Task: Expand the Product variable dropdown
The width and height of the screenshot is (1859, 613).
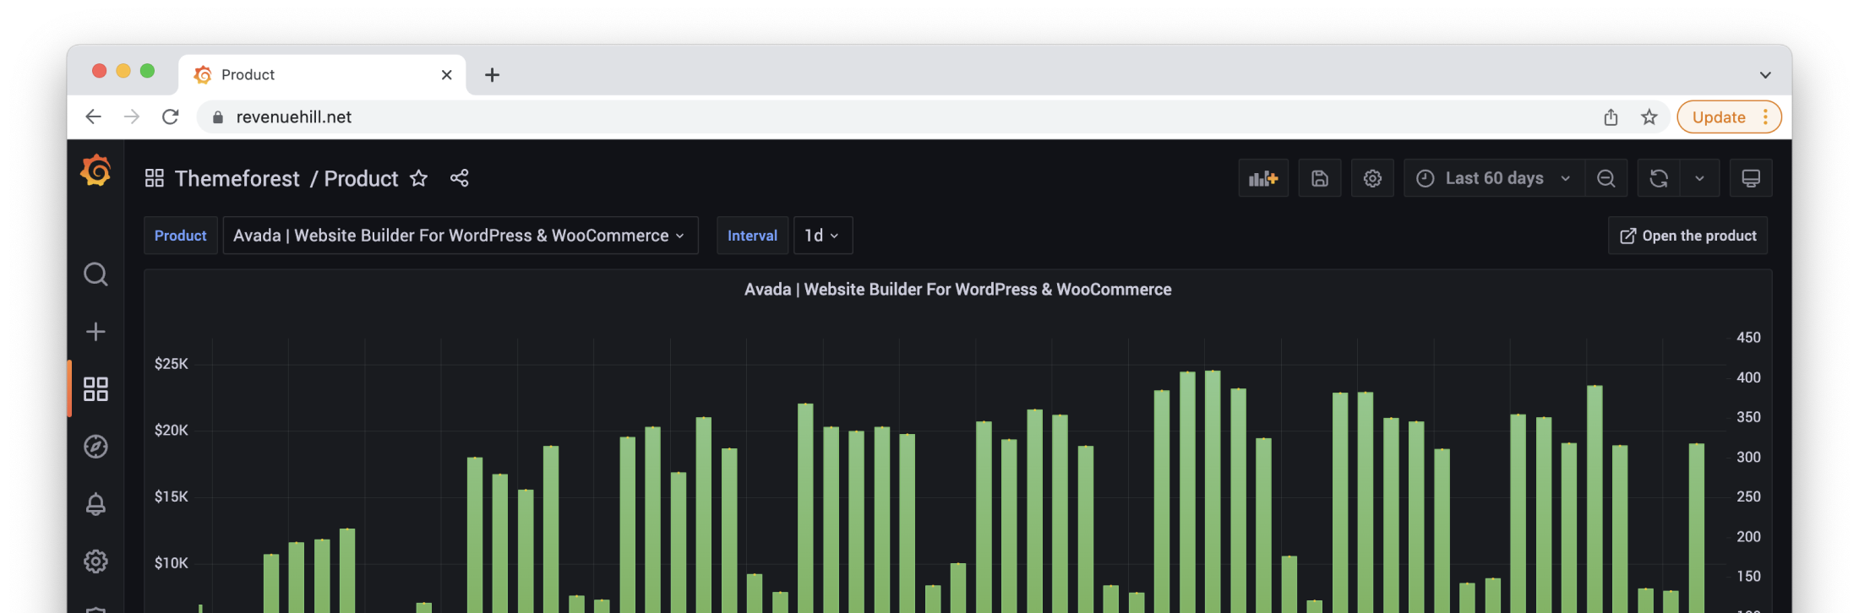Action: click(x=460, y=236)
